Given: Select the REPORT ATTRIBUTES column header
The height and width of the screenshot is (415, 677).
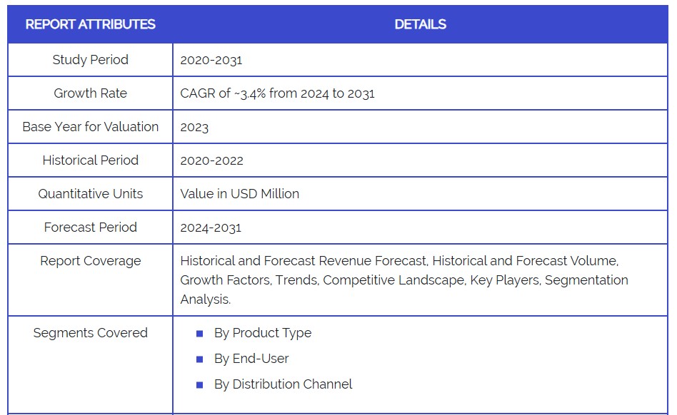Looking at the screenshot, I should 90,24.
